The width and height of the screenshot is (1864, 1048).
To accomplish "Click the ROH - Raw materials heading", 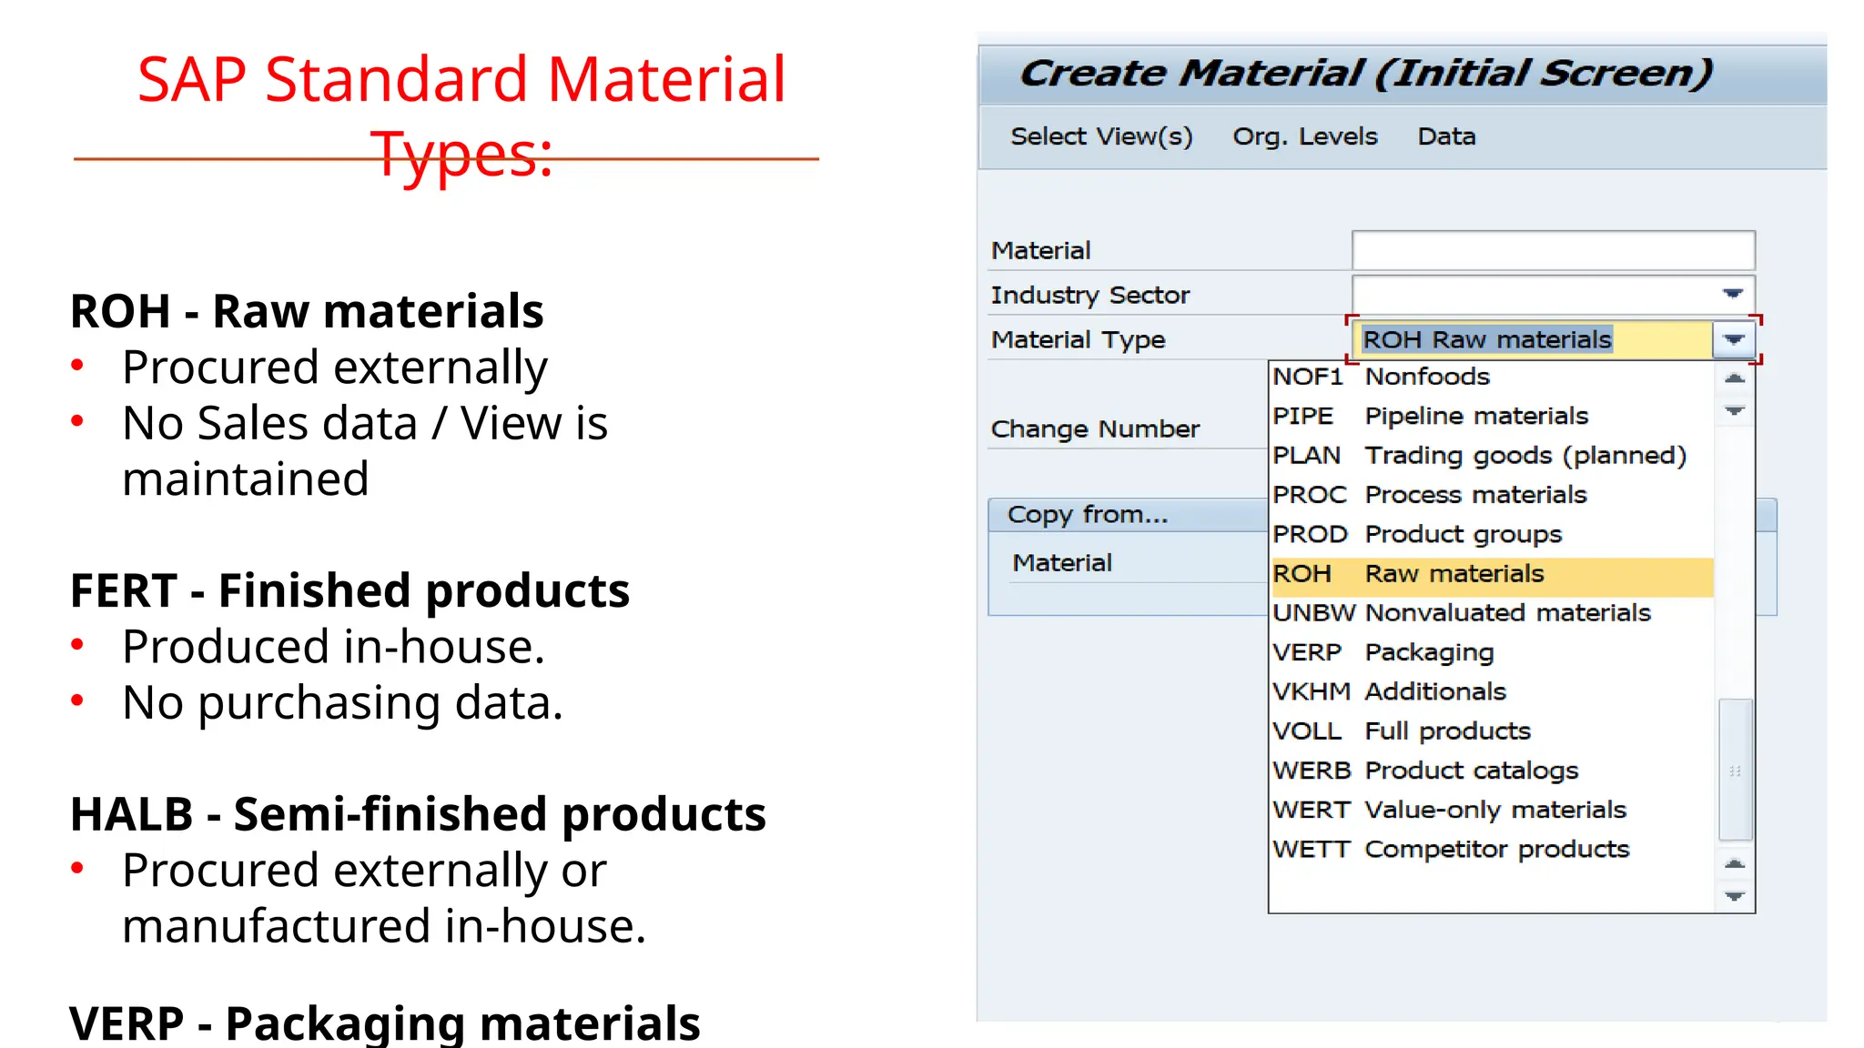I will pyautogui.click(x=307, y=311).
